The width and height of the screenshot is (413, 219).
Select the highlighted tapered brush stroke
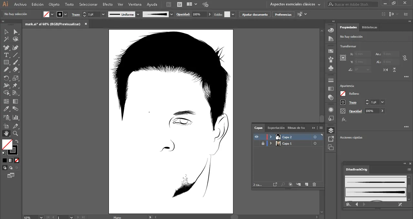click(376, 192)
